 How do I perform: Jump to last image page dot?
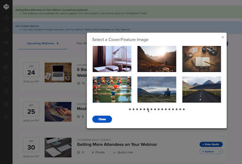[184, 109]
